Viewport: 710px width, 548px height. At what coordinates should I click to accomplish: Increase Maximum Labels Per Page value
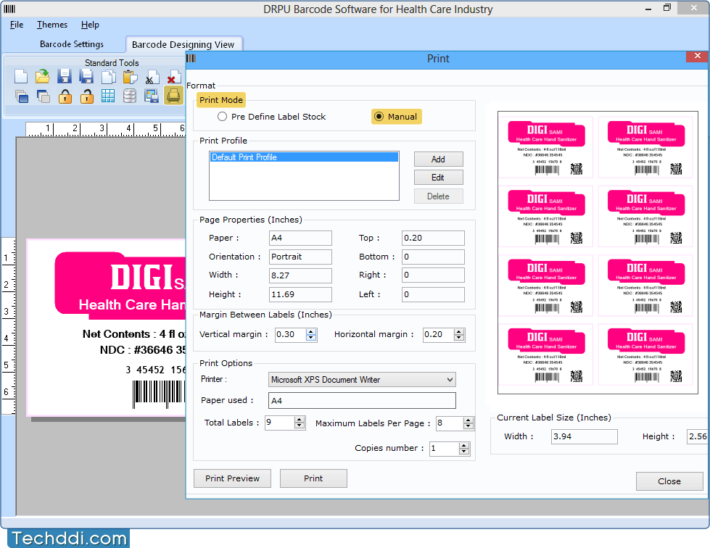[x=468, y=420]
